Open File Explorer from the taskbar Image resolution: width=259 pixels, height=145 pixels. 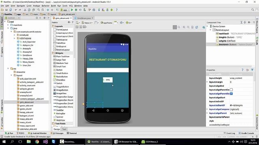coord(29,141)
